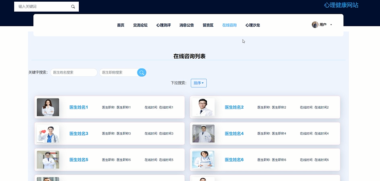
Task: Click the text 在线时间: 在线时间6
Action: coord(314,160)
